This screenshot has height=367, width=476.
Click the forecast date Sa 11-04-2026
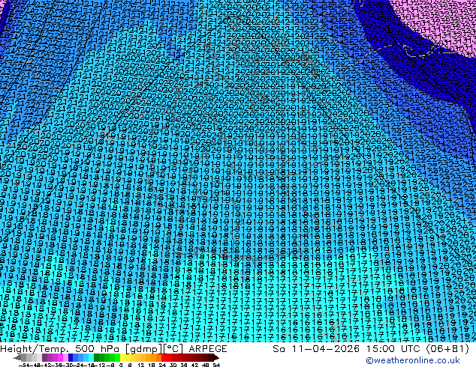317,349
